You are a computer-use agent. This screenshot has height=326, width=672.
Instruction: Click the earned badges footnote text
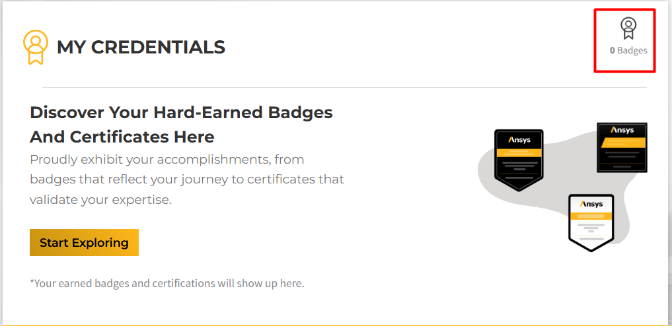point(167,283)
